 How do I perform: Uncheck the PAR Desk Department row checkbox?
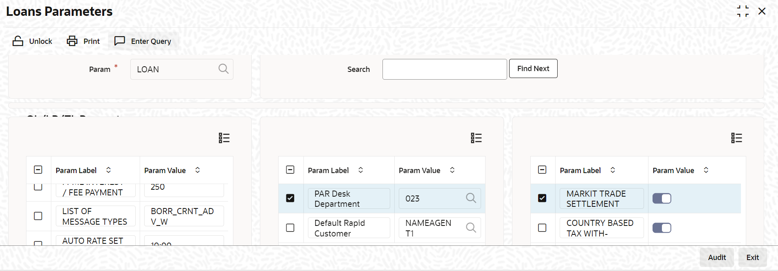click(290, 198)
